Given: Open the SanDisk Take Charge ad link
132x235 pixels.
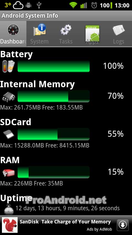Looking at the screenshot, I should (x=65, y=222).
